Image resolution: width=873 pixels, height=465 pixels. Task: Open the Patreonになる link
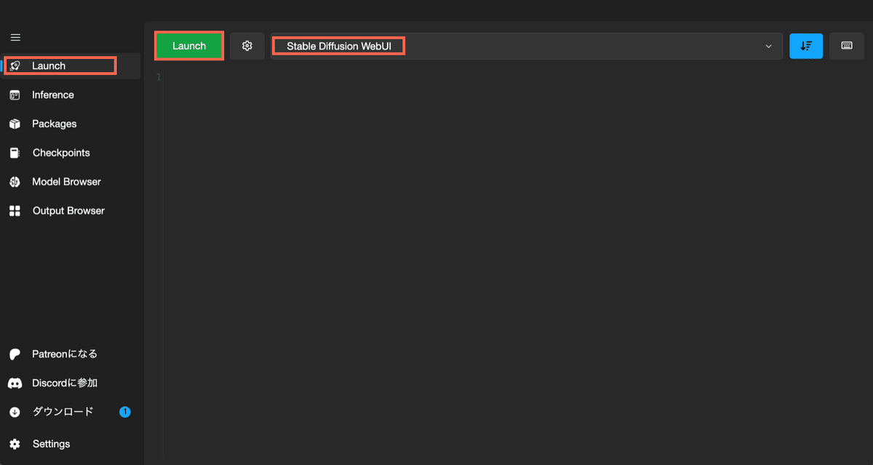tap(62, 354)
